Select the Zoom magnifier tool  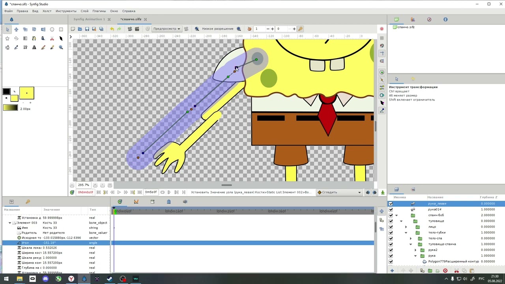point(61,47)
